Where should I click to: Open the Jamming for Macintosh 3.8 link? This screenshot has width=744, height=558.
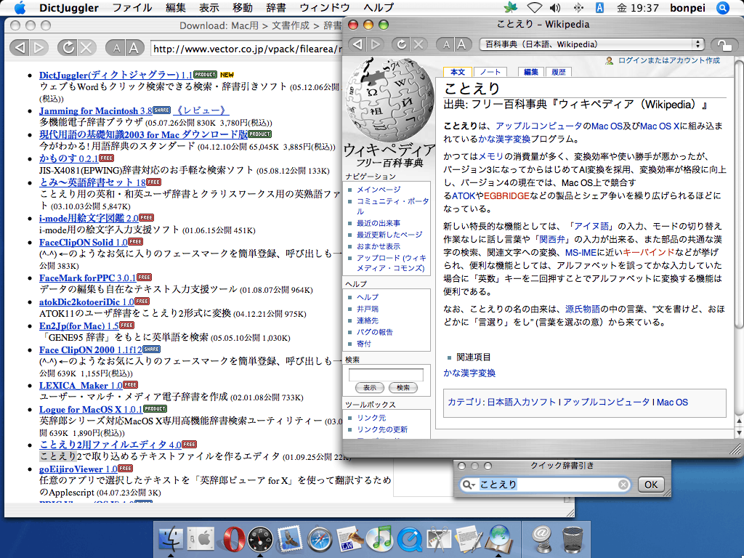pos(95,110)
